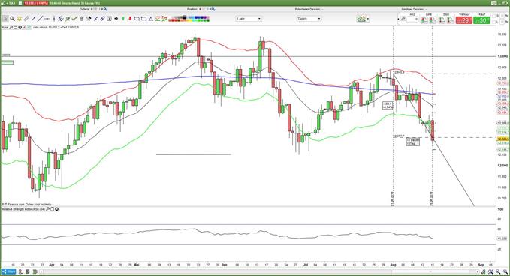The image size is (510, 276).
Task: Select the green up arrow marker
Action: pos(123,19)
